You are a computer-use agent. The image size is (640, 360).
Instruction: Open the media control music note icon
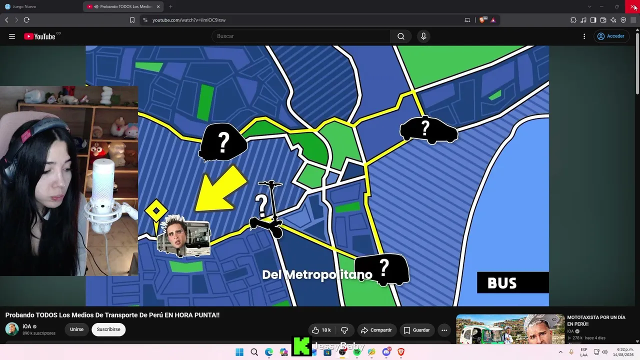point(583,20)
